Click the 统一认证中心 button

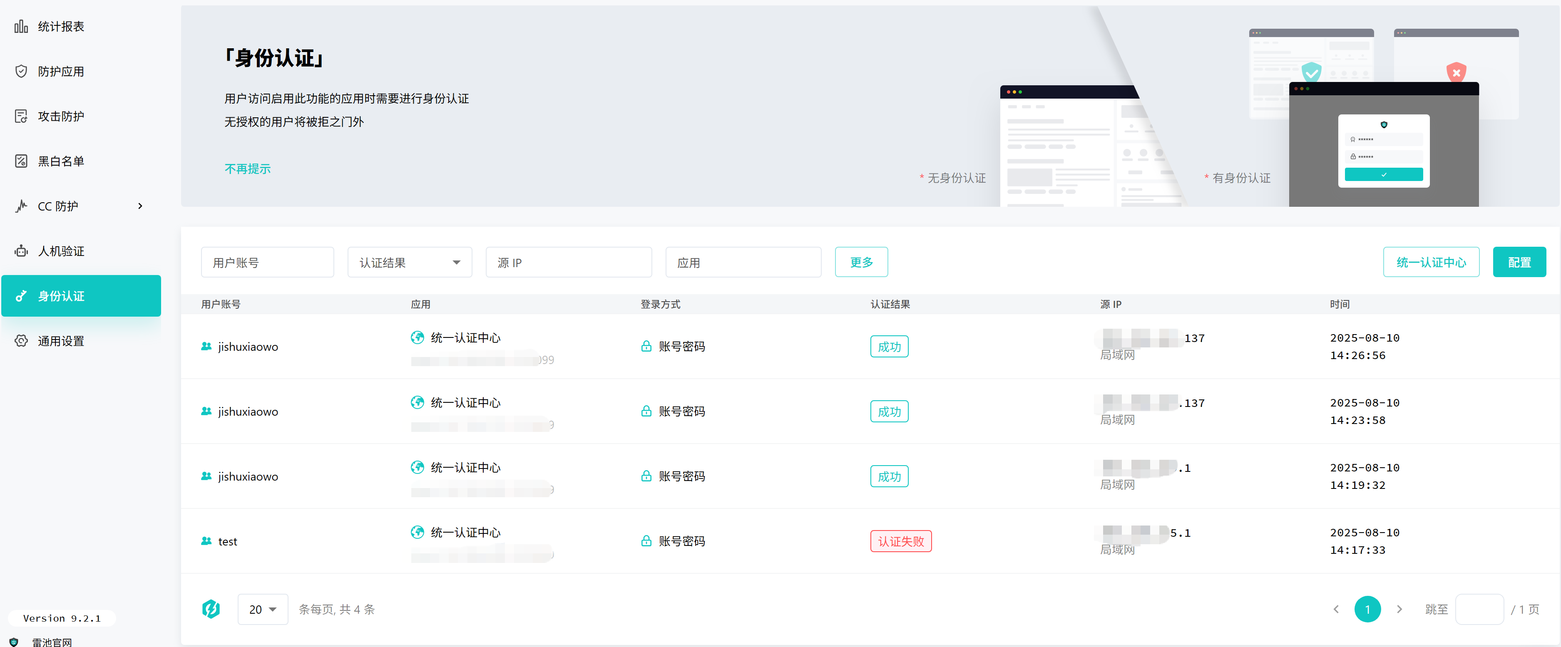pyautogui.click(x=1431, y=262)
